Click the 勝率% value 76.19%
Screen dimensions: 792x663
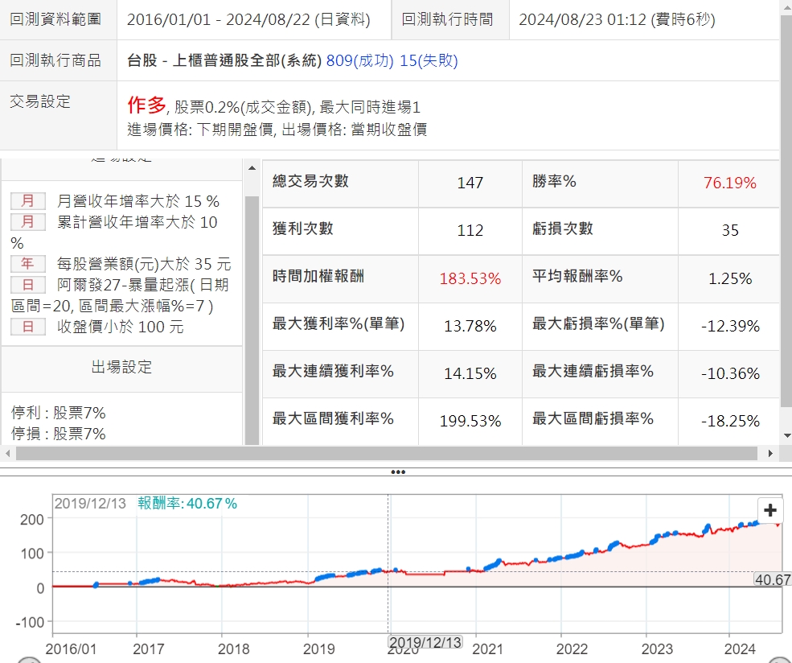pos(729,183)
